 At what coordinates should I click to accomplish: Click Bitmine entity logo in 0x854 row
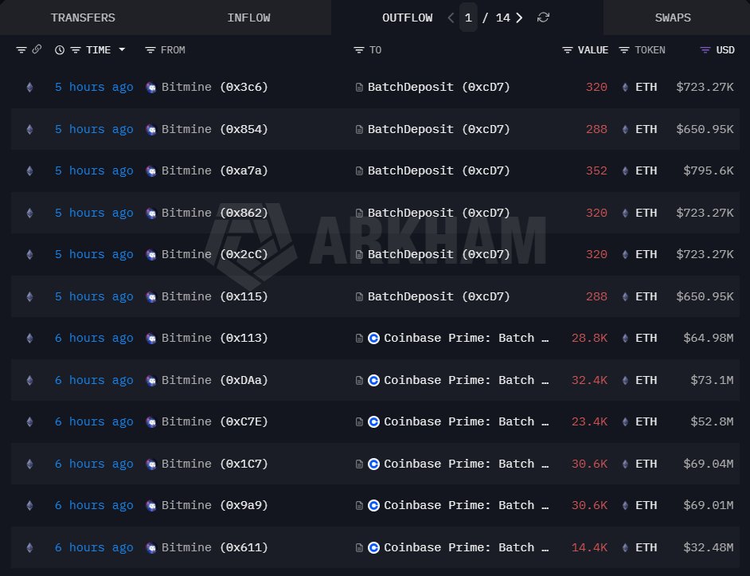point(150,130)
